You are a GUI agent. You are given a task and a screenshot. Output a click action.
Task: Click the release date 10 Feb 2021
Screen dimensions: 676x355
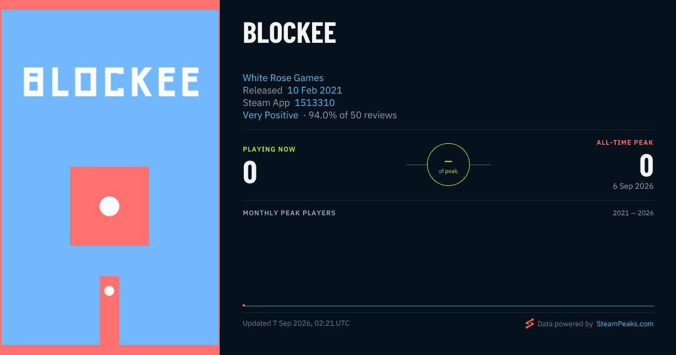coord(315,90)
